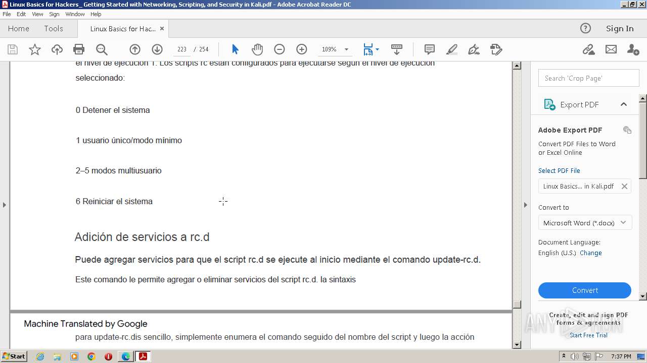Add a comment with the note icon
Screen dimensions: 647x363
click(430, 49)
